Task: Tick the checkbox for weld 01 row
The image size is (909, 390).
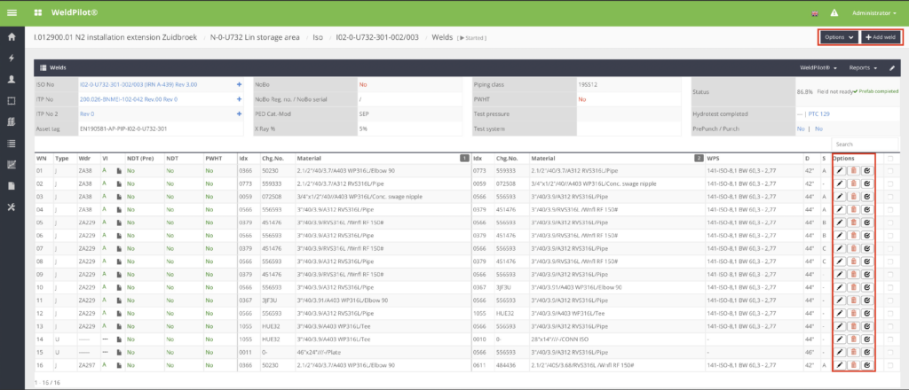Action: pyautogui.click(x=889, y=171)
